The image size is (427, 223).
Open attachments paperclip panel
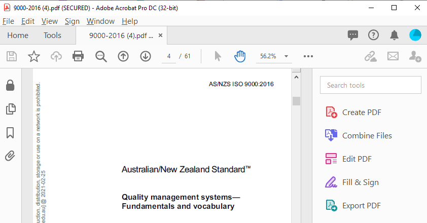click(10, 156)
